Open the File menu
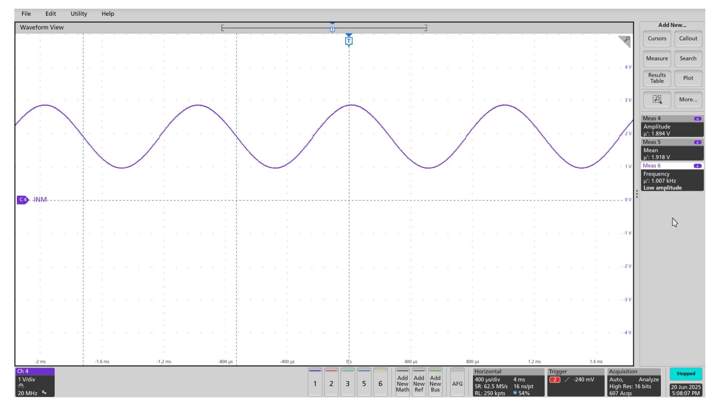Viewport: 716px width, 412px height. [x=26, y=14]
